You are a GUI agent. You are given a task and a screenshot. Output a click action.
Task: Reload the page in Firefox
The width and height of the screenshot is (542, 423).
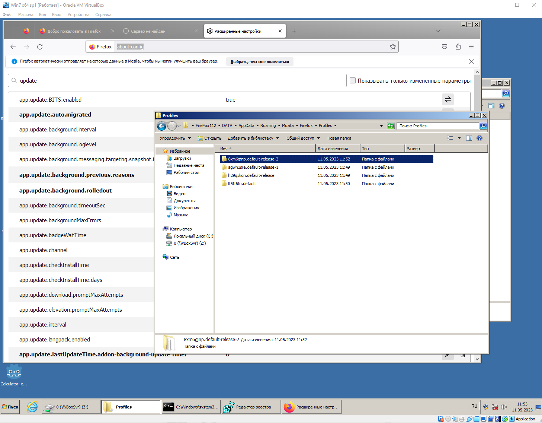(40, 47)
